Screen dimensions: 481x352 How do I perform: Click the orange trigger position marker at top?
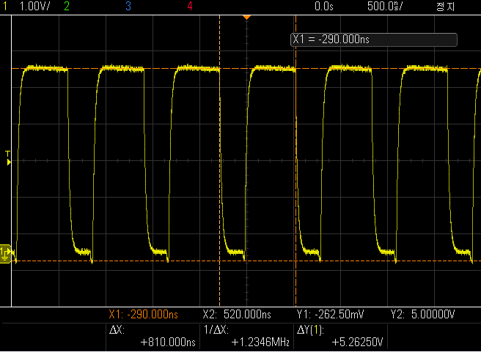pyautogui.click(x=246, y=16)
